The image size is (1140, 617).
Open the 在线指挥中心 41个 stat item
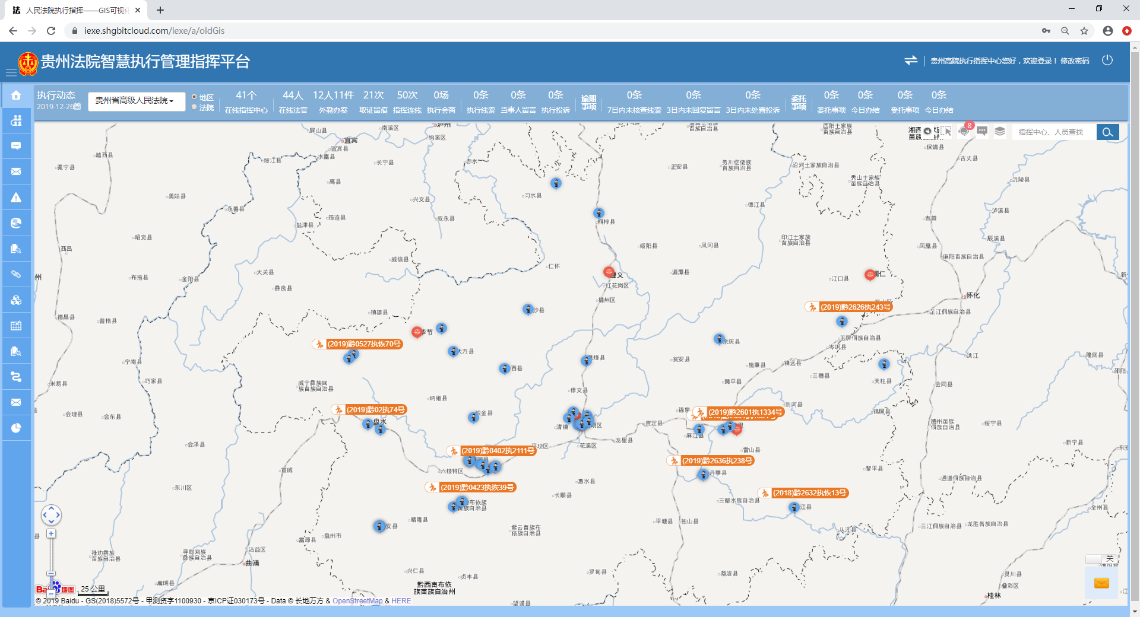point(246,101)
